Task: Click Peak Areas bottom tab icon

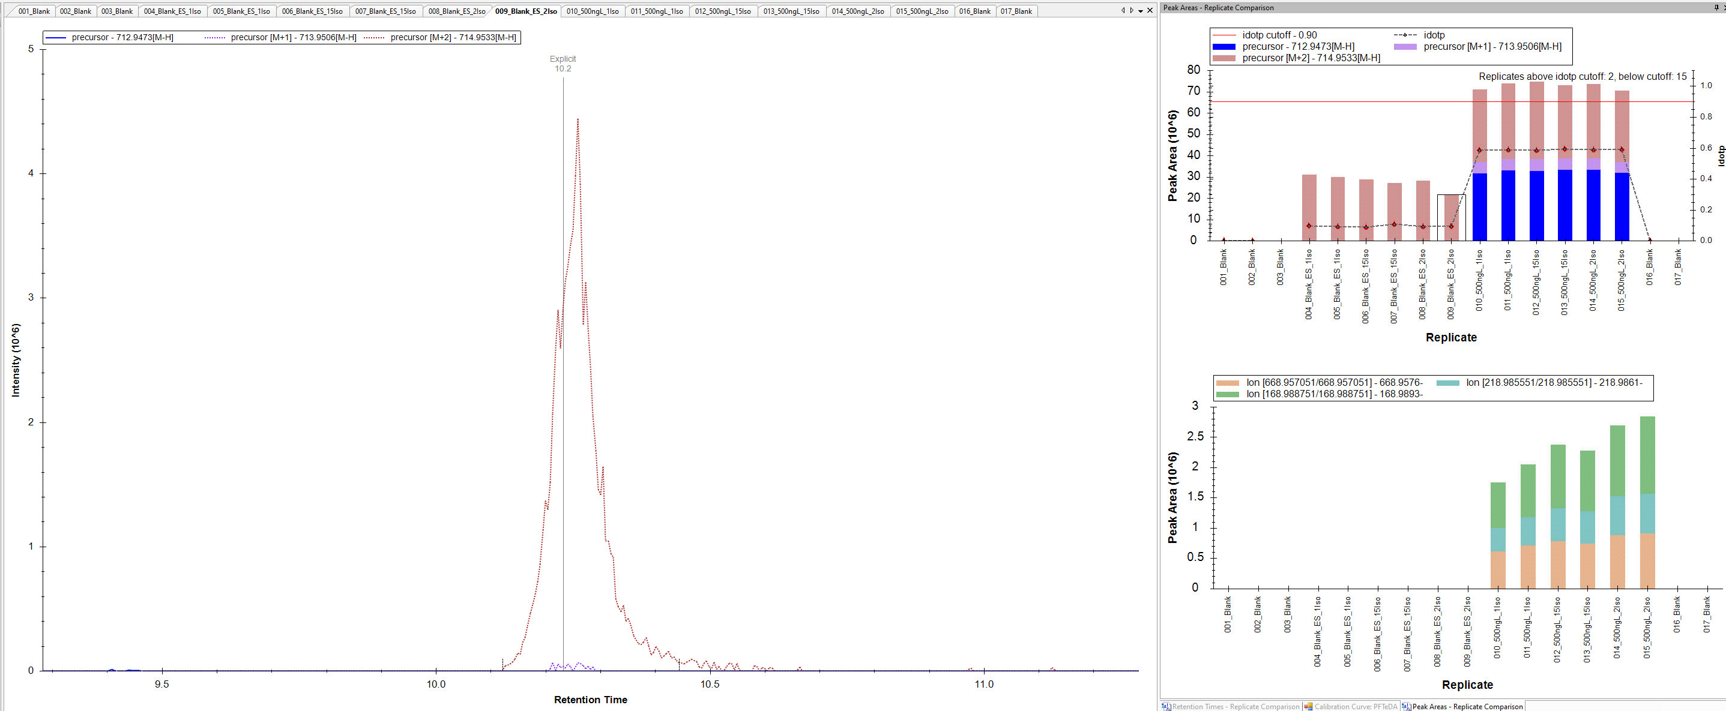Action: [1407, 706]
